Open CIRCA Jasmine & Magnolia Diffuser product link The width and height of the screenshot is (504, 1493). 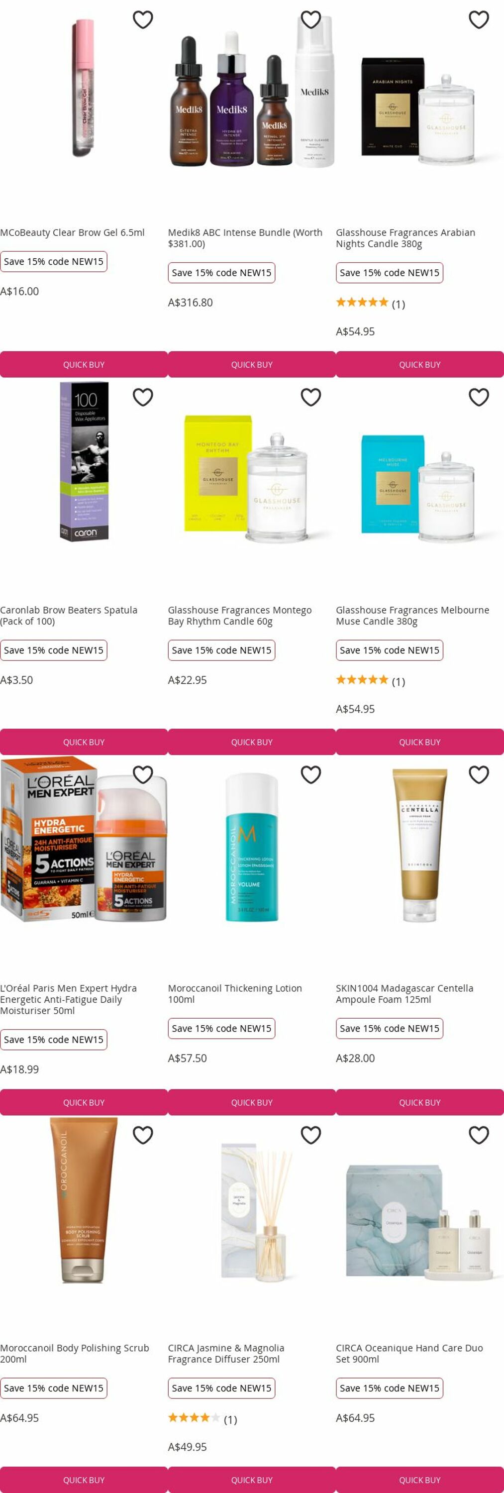[x=226, y=1353]
